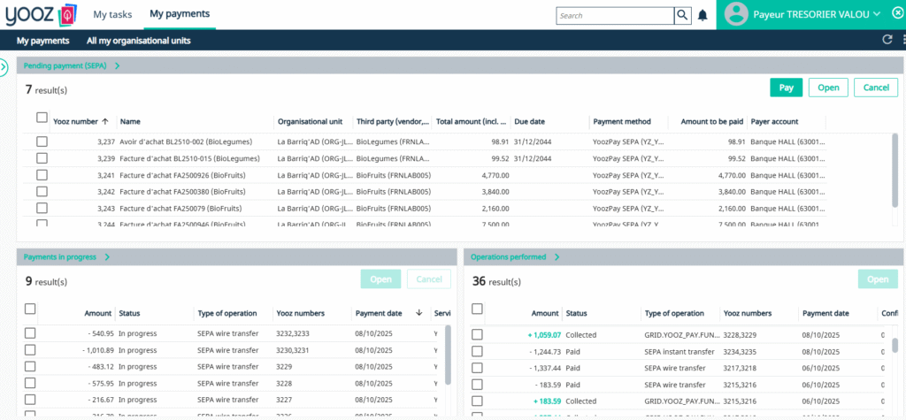The image size is (906, 420).
Task: Click the search magnifier icon
Action: coord(682,15)
